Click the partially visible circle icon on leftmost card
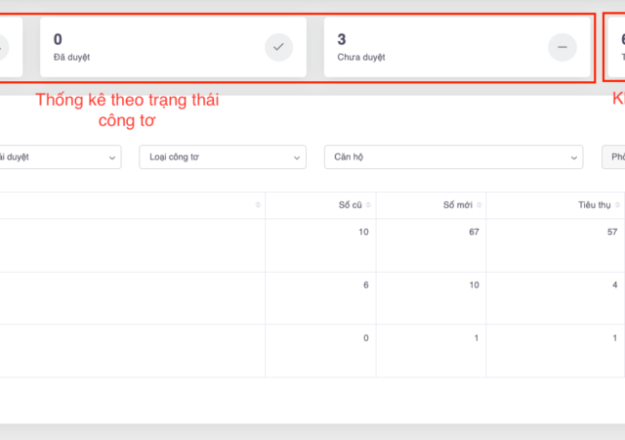625x440 pixels. [3, 47]
